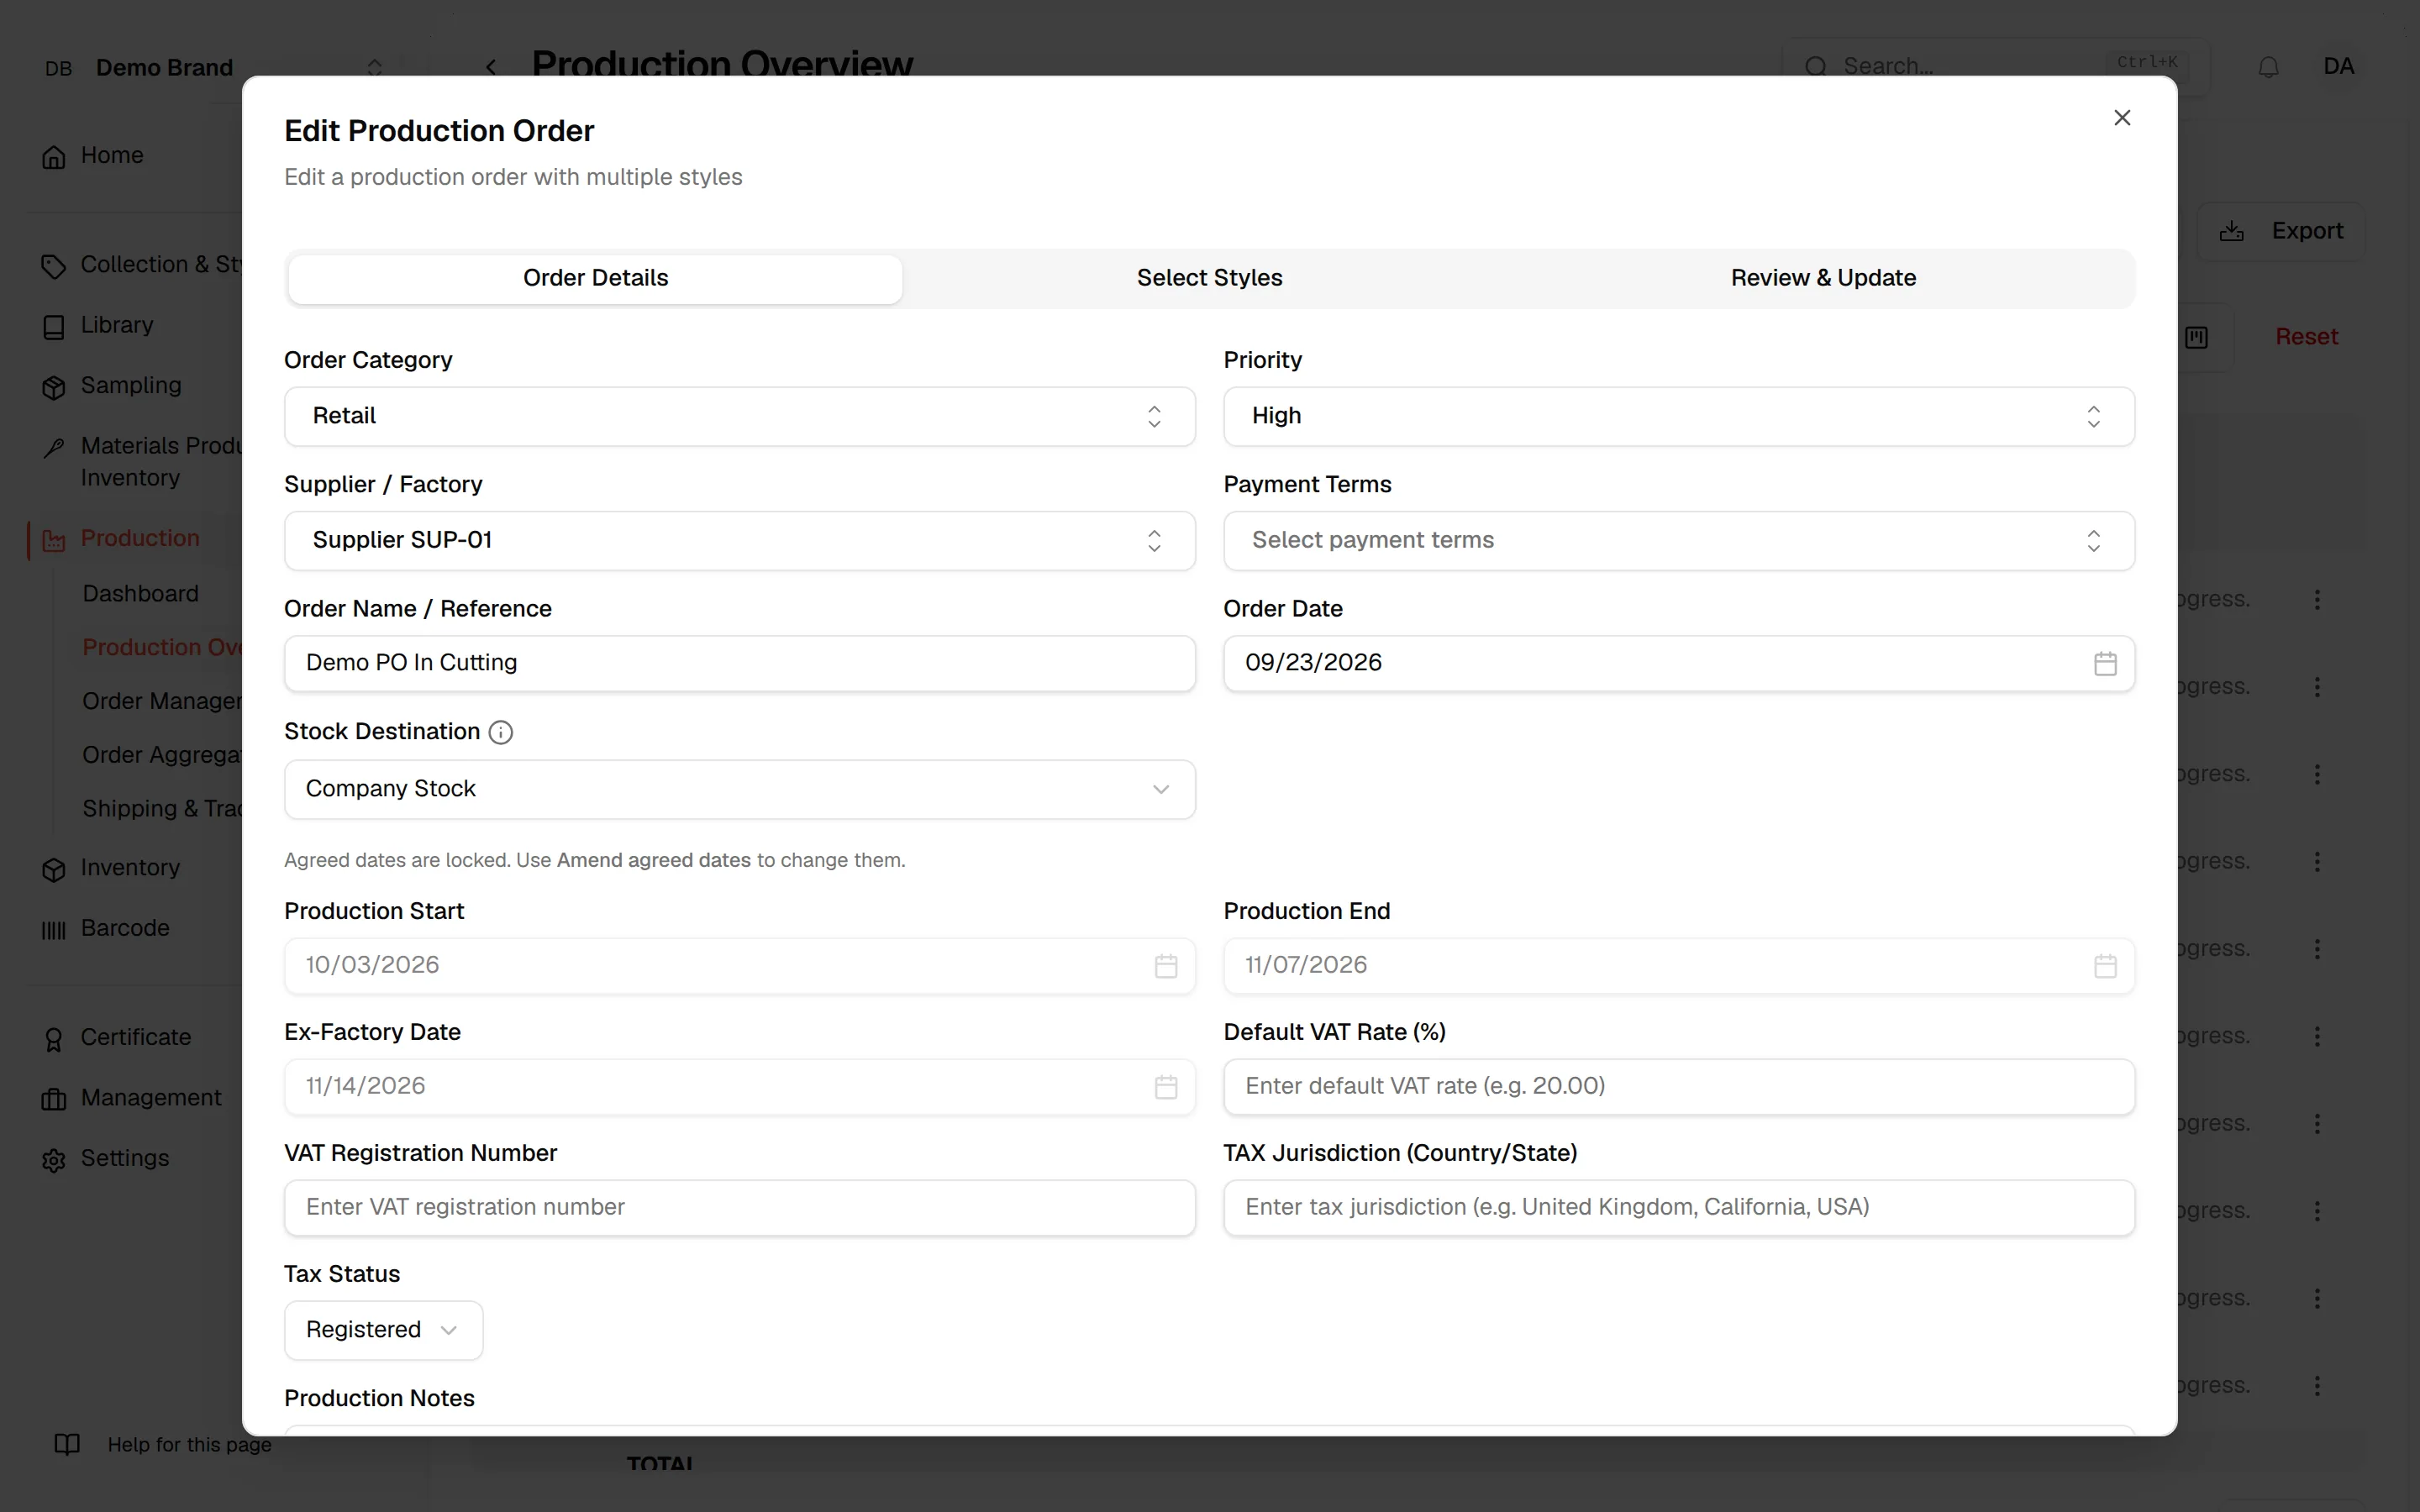Viewport: 2420px width, 1512px height.
Task: Open the notifications bell icon
Action: tap(2268, 67)
